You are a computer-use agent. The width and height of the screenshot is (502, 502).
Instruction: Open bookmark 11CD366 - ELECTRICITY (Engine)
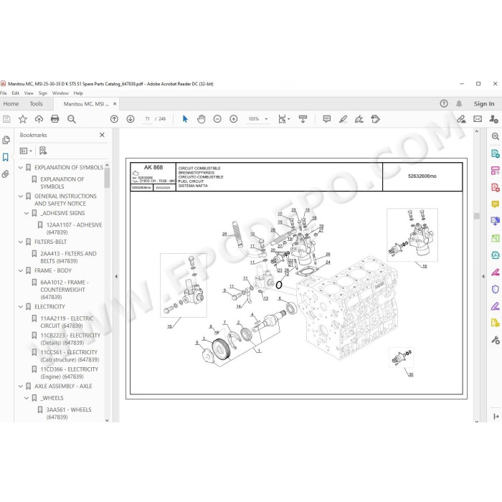(69, 373)
